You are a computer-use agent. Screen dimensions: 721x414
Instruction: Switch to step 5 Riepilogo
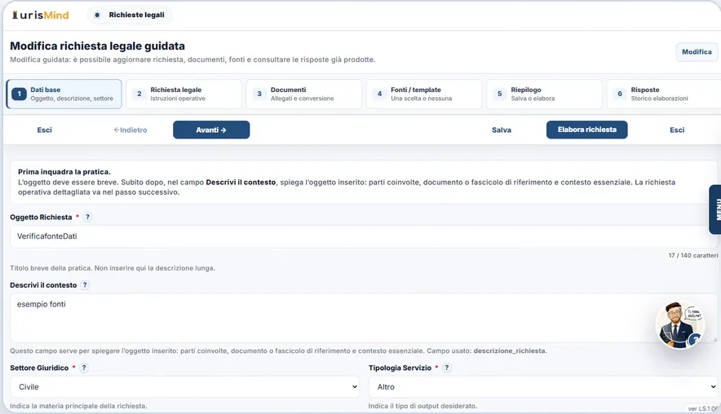tap(545, 94)
